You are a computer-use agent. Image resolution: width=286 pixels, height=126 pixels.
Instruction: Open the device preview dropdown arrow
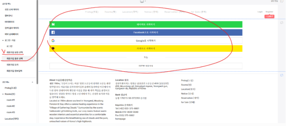[145, 1]
